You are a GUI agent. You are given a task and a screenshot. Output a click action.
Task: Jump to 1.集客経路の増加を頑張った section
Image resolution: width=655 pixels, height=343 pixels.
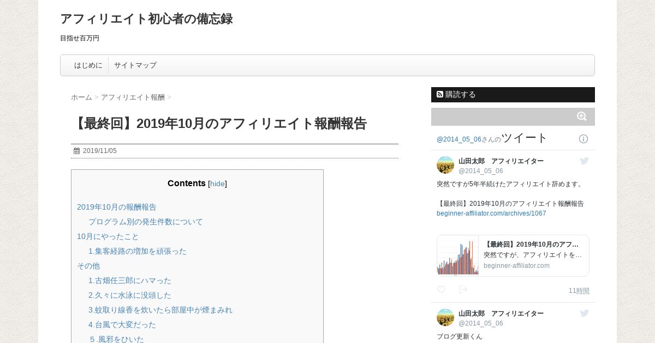[138, 252]
